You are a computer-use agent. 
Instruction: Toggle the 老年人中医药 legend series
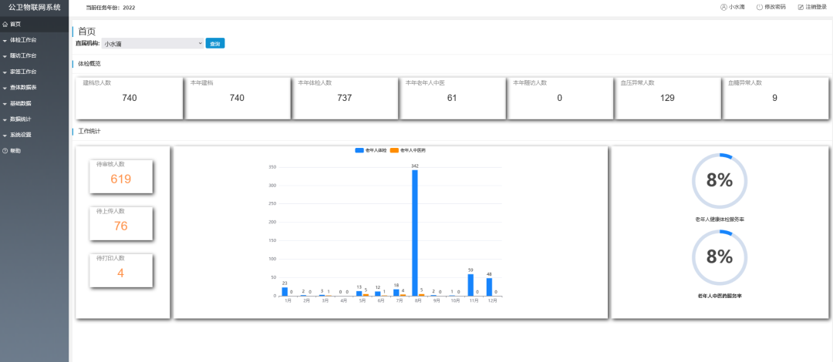pyautogui.click(x=408, y=151)
